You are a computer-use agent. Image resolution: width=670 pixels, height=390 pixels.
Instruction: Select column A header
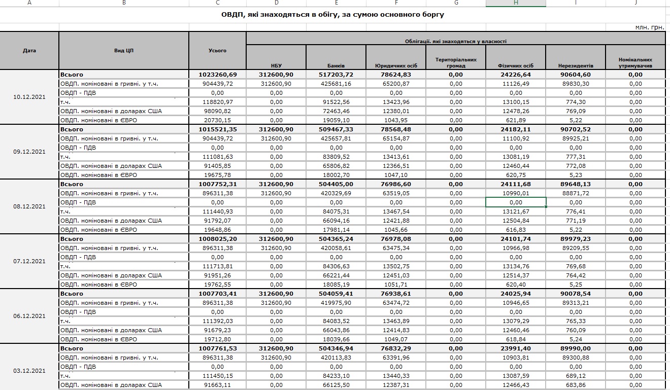[29, 3]
